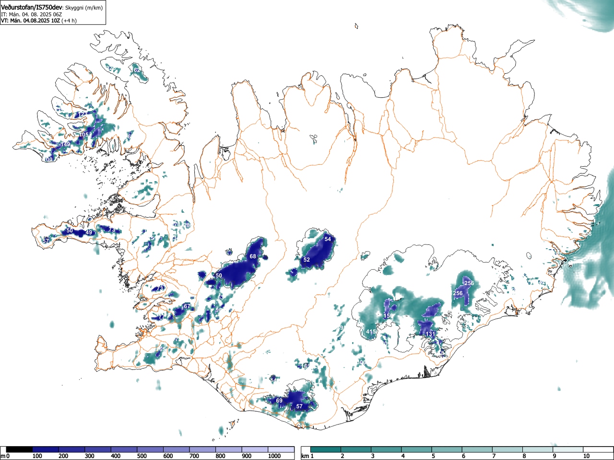Select the black 0–100 m legend swatch
614x460 pixels.
19,449
